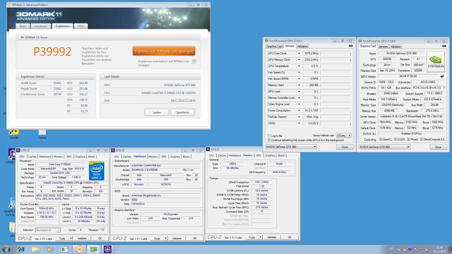Image resolution: width=452 pixels, height=254 pixels.
Task: Open GPU selector dropdown in GPU-Z Sensors window
Action: pos(291,147)
